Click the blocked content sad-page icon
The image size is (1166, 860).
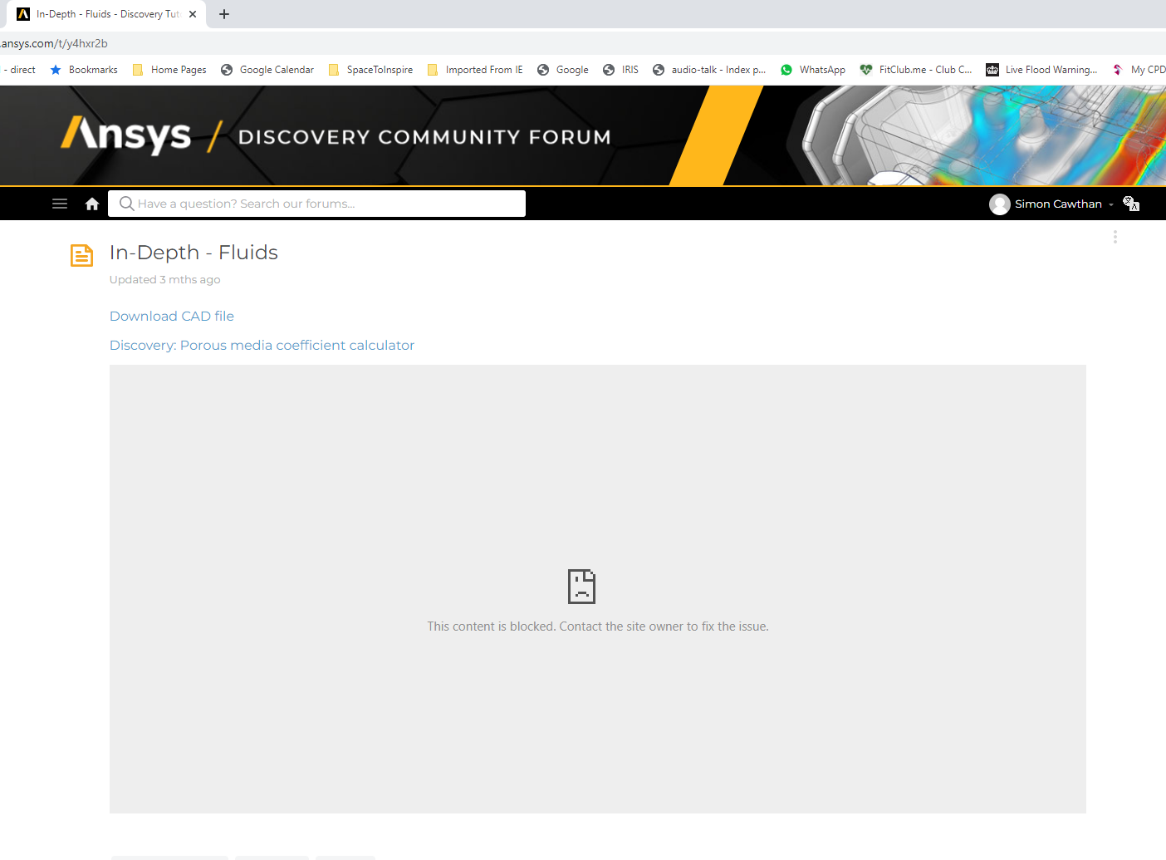click(581, 587)
